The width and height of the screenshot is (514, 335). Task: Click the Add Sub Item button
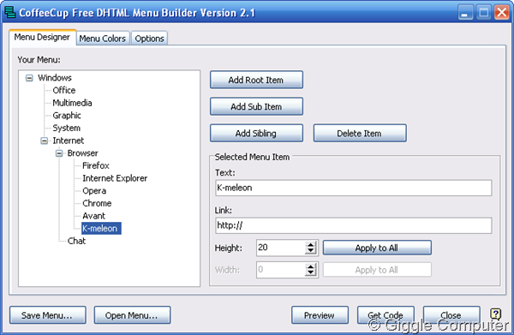pos(256,106)
